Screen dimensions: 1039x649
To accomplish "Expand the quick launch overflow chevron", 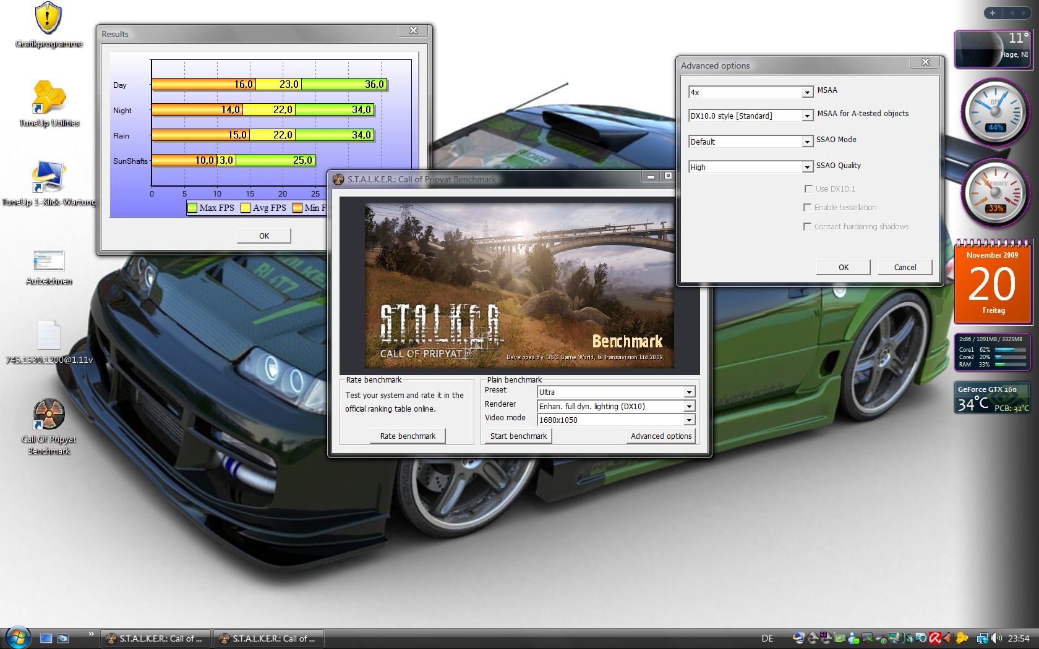I will [x=91, y=634].
